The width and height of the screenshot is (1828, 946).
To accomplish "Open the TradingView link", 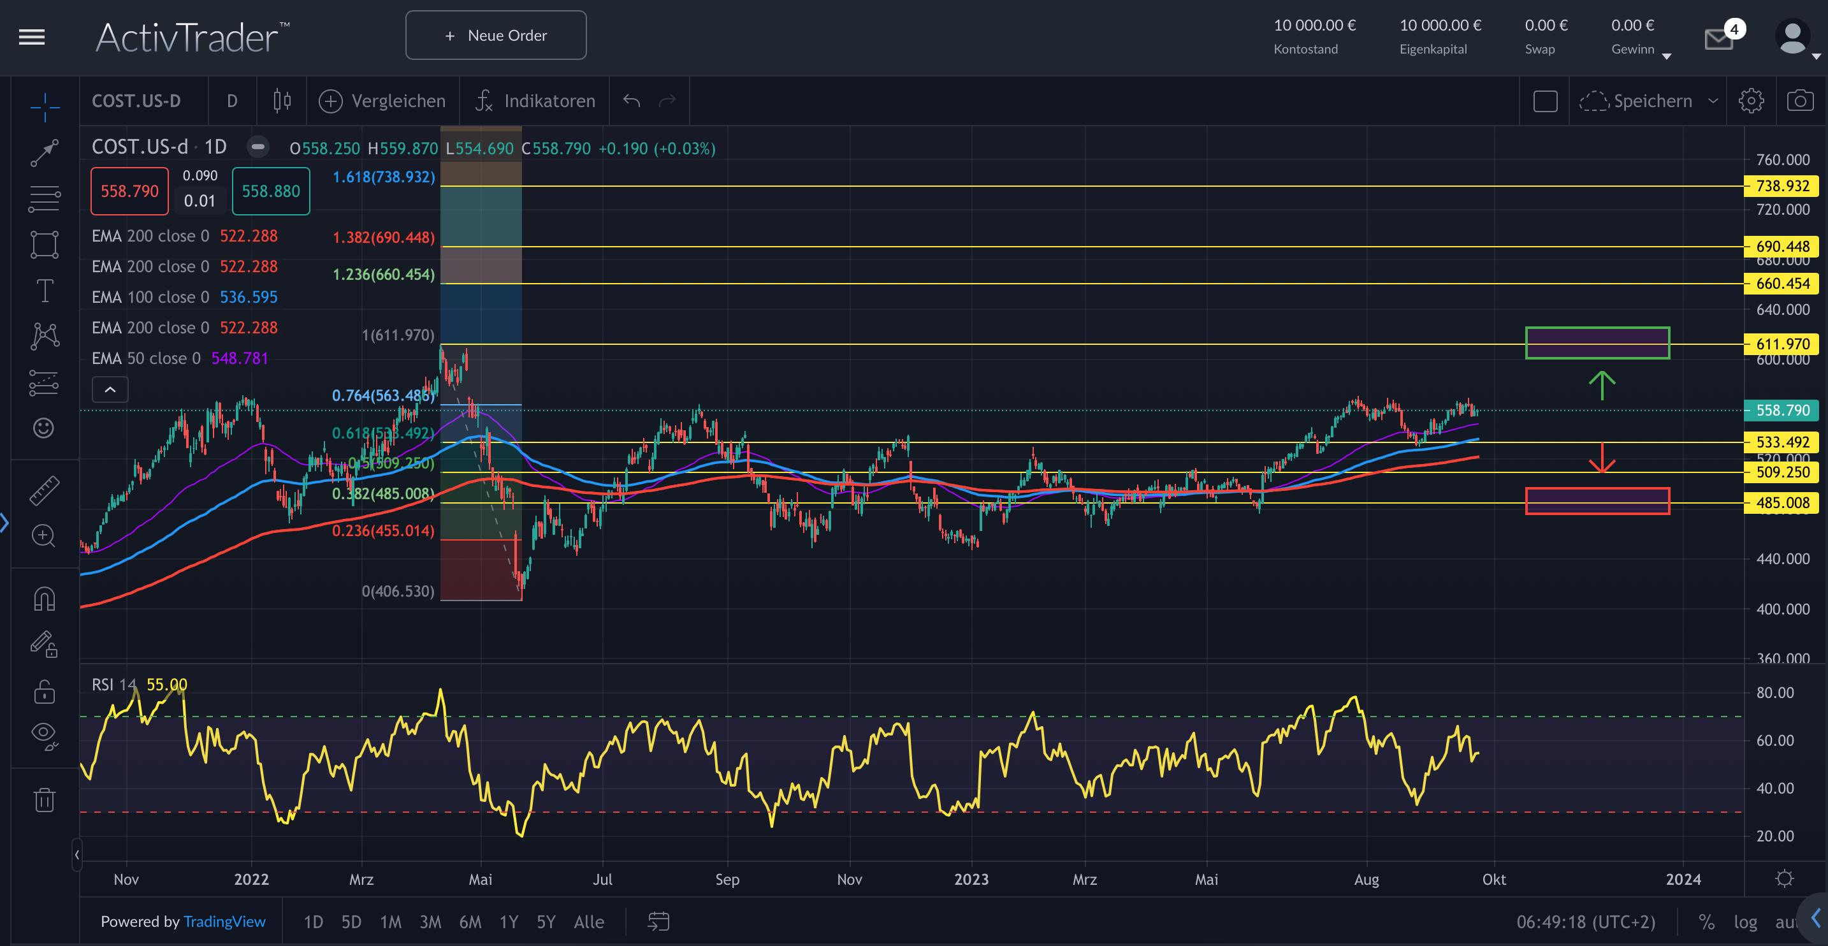I will pyautogui.click(x=224, y=921).
